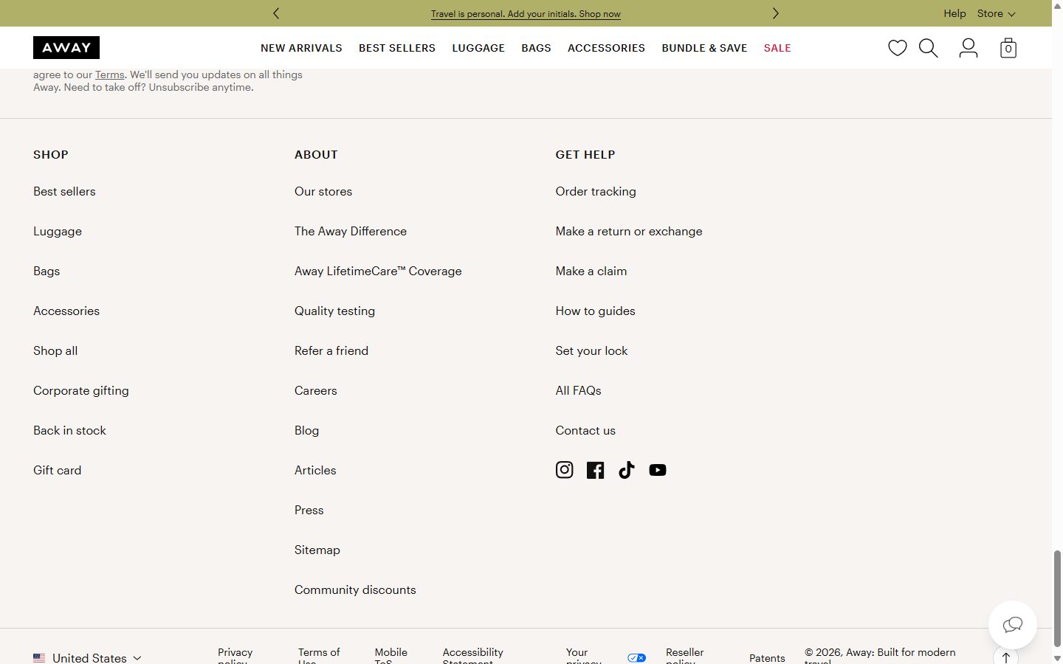This screenshot has width=1063, height=664.
Task: Open the Terms link in newsletter text
Action: (x=109, y=75)
